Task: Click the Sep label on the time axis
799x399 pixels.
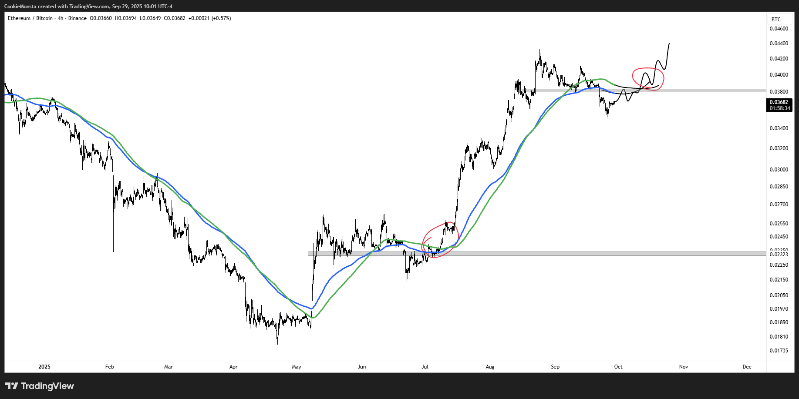Action: click(x=555, y=367)
